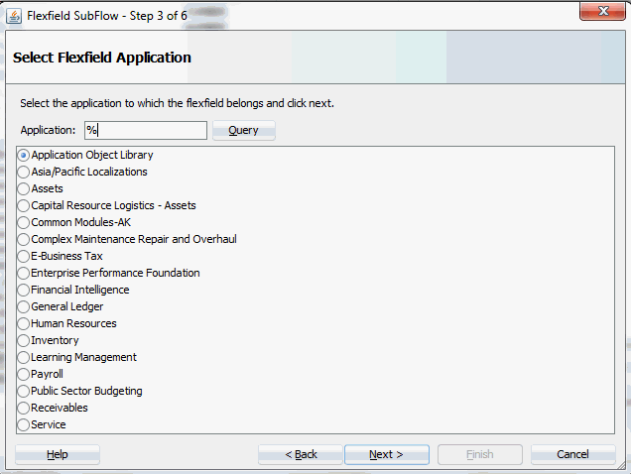This screenshot has height=474, width=631.
Task: Choose the Assets radio option
Action: (x=24, y=188)
